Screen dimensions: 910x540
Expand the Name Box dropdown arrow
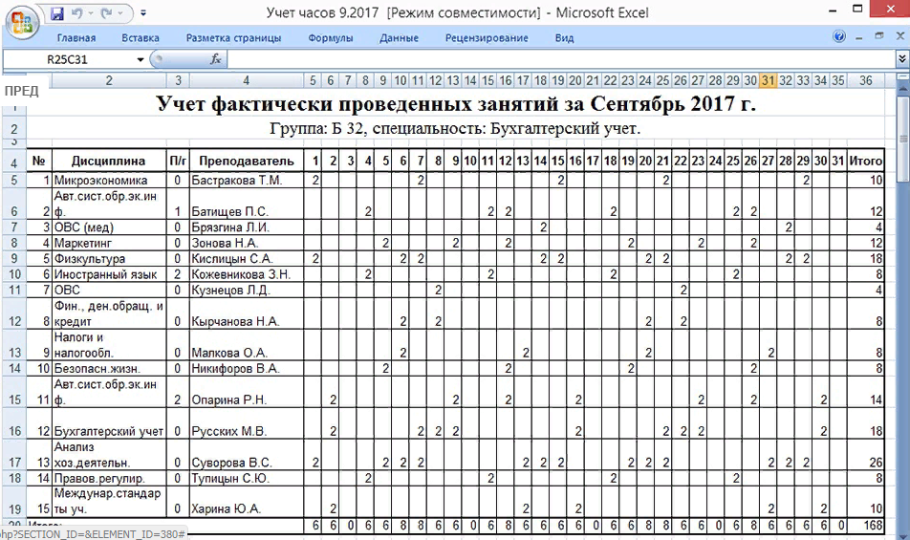pos(141,59)
